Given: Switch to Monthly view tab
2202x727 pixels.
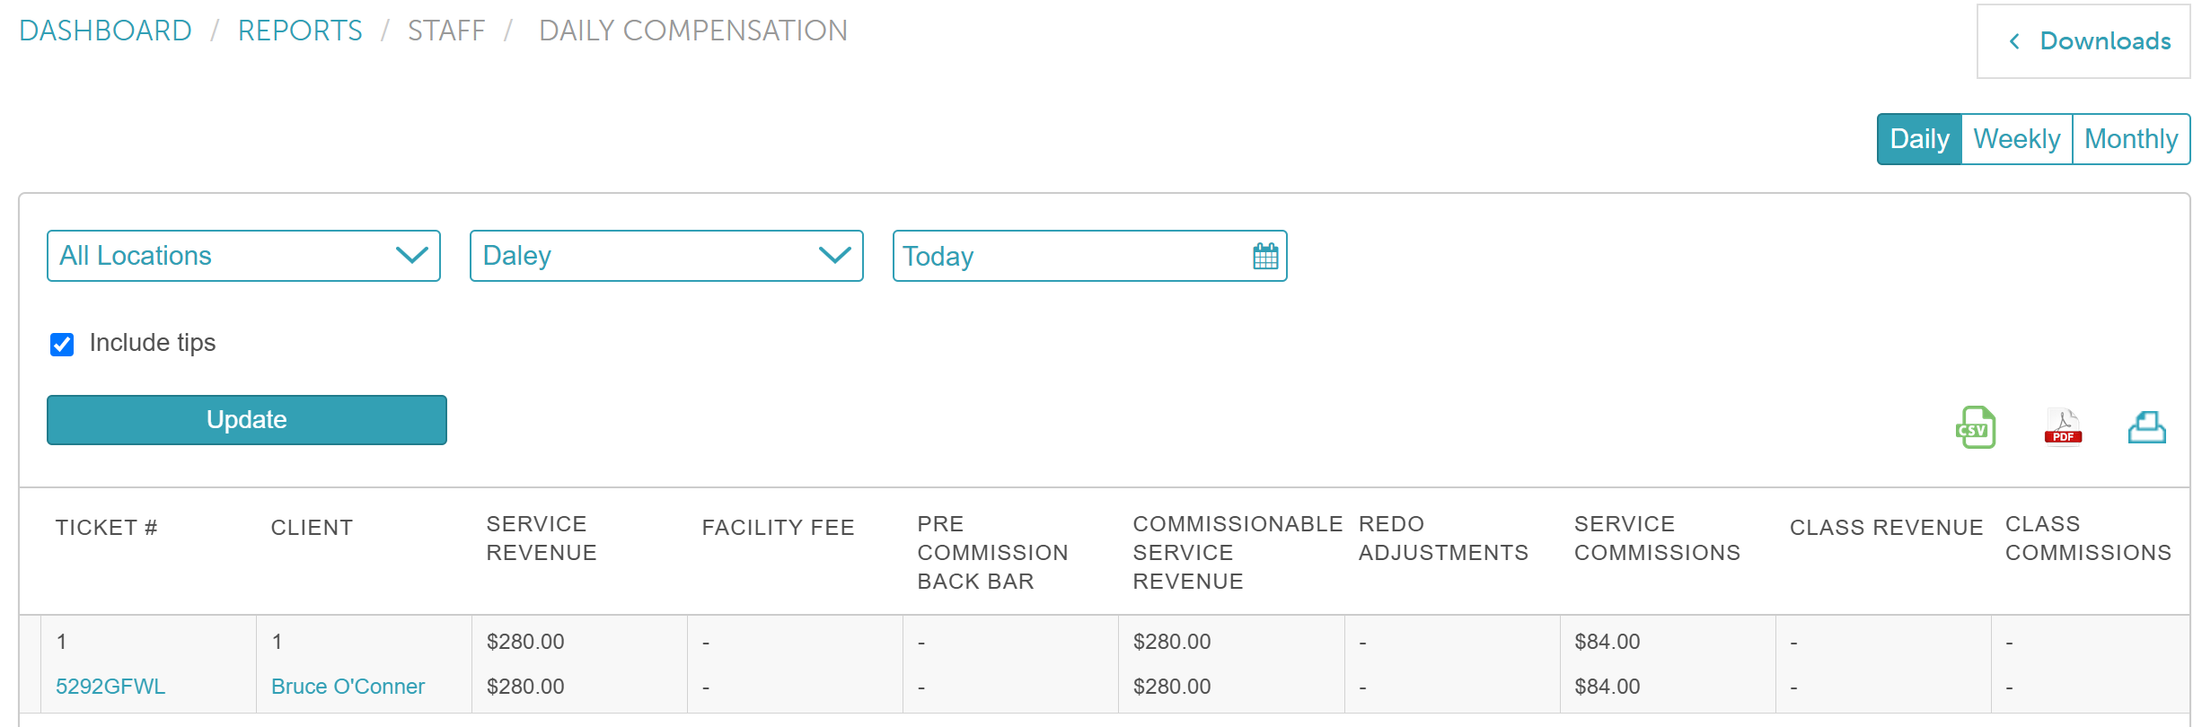Looking at the screenshot, I should click(x=2131, y=139).
